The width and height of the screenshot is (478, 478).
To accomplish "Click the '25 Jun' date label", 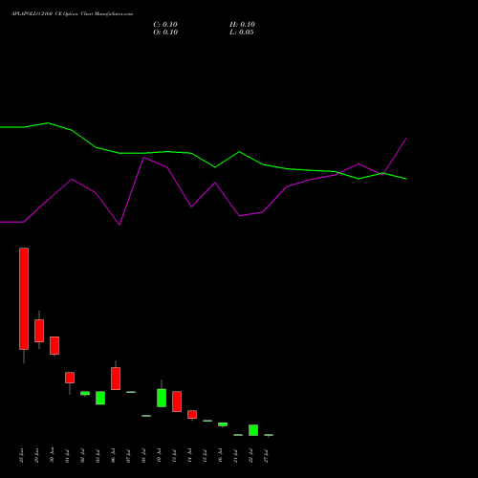I will 21,455.
